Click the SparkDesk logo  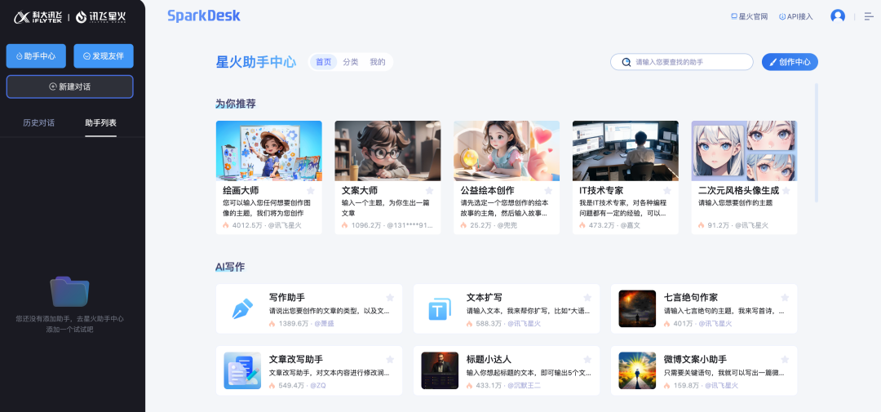click(x=204, y=16)
